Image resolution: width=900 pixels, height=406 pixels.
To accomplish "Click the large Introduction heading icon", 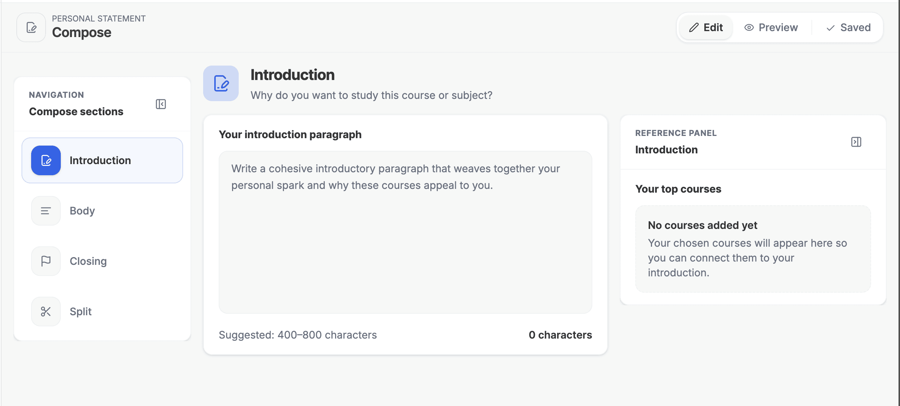I will click(x=221, y=83).
